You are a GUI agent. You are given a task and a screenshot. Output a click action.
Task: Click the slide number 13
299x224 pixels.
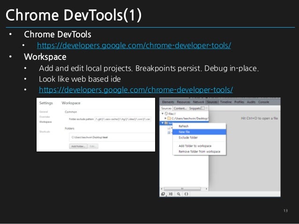point(285,211)
